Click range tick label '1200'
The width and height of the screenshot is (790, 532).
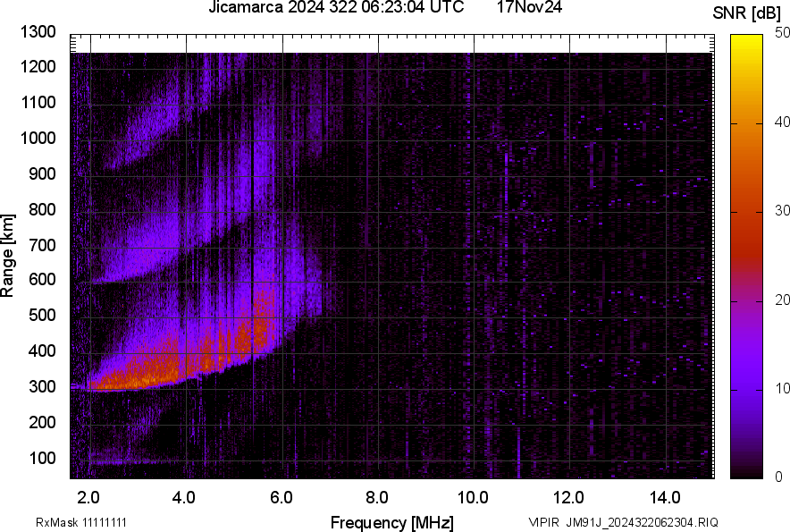click(x=38, y=66)
